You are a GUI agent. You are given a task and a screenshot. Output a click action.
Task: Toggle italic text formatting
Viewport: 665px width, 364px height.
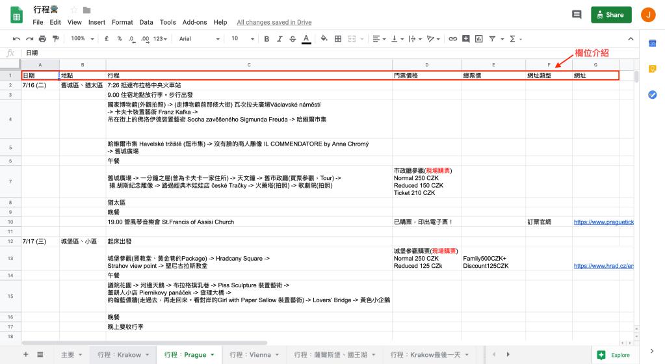click(x=280, y=39)
